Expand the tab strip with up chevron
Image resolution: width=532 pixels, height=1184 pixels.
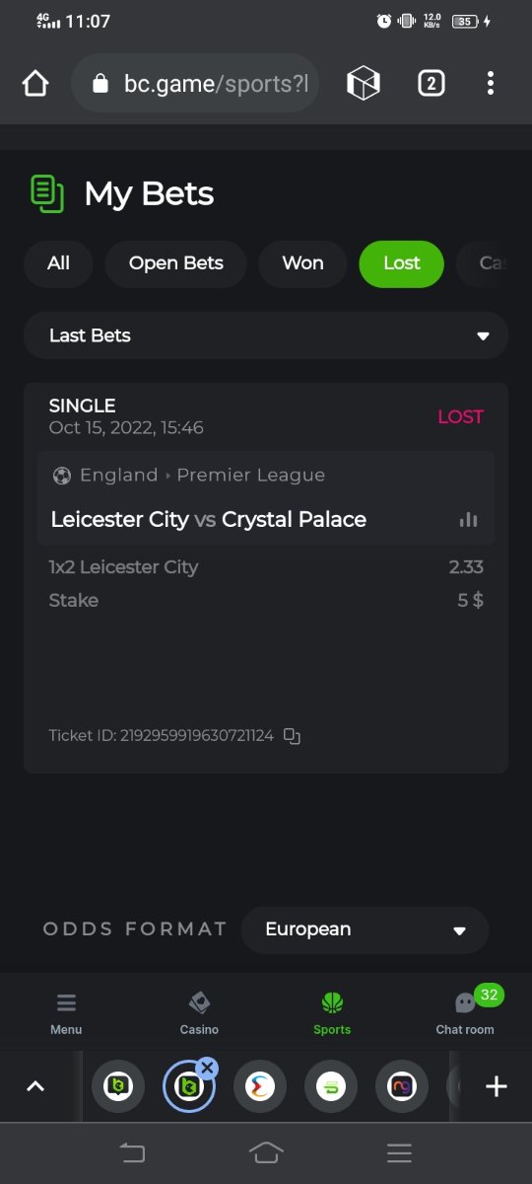point(35,1086)
